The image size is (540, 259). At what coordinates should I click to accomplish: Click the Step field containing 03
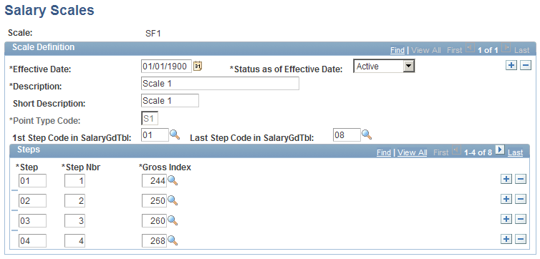point(32,221)
